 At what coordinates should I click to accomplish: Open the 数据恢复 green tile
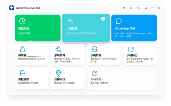click(38, 28)
